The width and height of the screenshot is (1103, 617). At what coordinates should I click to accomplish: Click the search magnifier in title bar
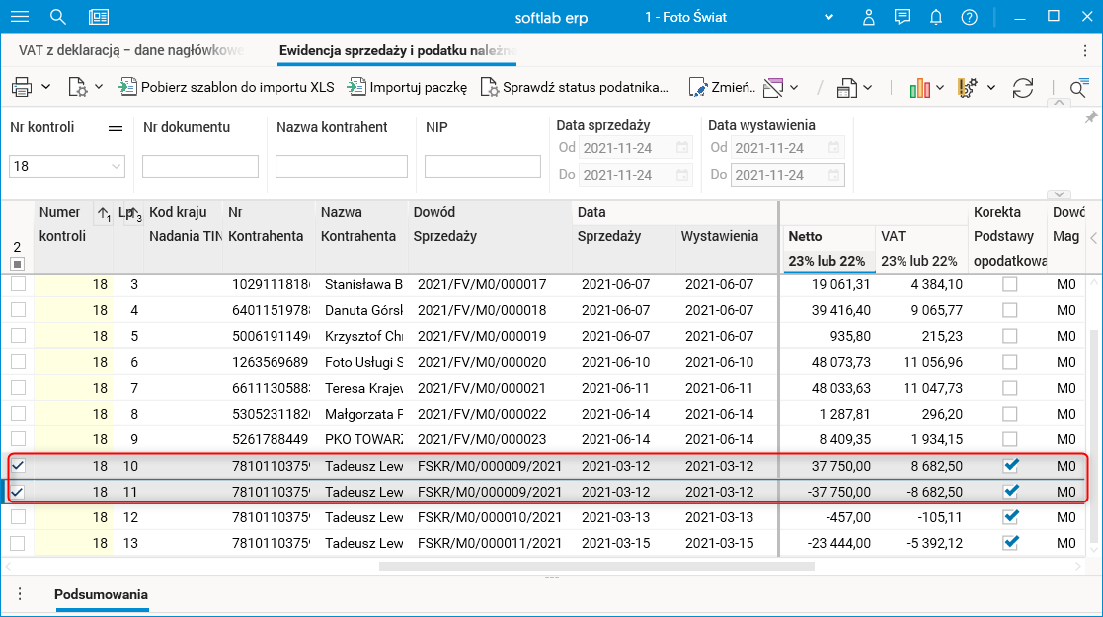(58, 17)
